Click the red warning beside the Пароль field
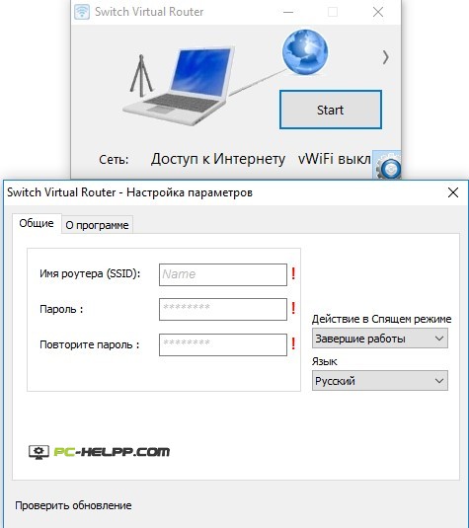The height and width of the screenshot is (528, 469). (x=293, y=309)
